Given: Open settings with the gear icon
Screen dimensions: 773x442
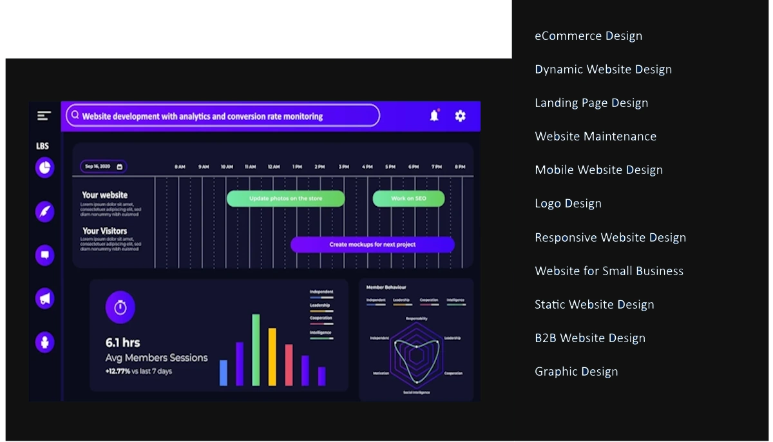Looking at the screenshot, I should point(460,116).
